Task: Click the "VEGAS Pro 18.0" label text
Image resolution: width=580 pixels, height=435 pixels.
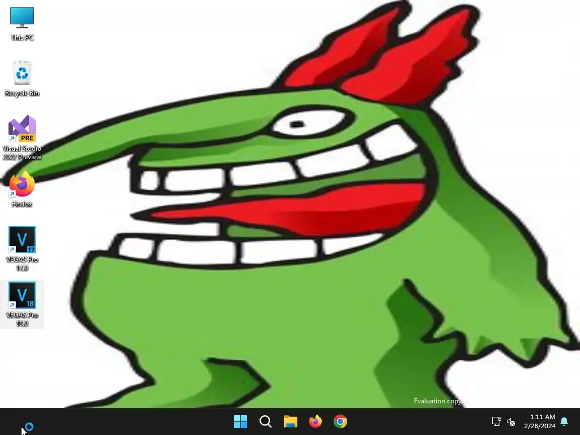Action: pos(22,319)
